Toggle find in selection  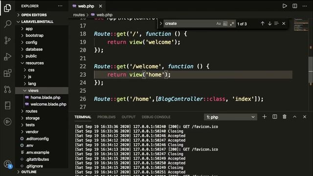(276, 23)
